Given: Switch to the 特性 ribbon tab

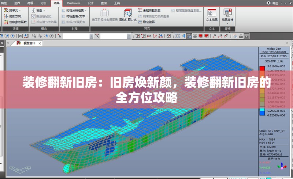Looking at the screenshot, I should coord(4,3).
